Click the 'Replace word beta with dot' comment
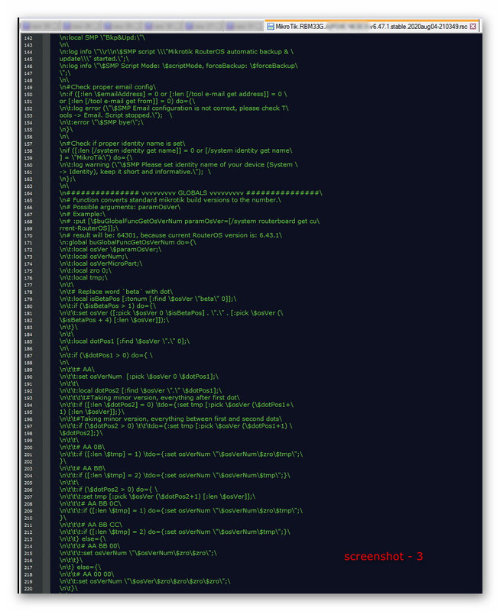 click(x=116, y=292)
